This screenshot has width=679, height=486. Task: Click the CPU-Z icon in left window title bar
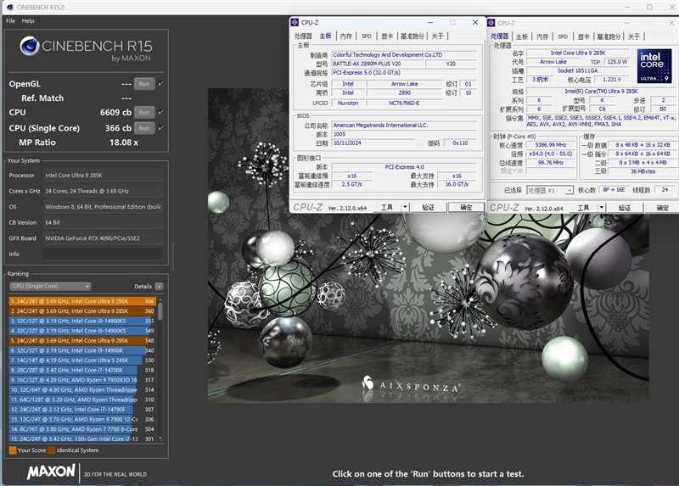click(x=295, y=23)
